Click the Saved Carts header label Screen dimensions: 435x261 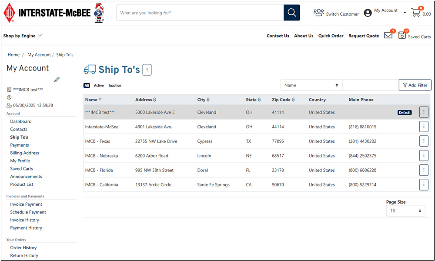tap(419, 37)
